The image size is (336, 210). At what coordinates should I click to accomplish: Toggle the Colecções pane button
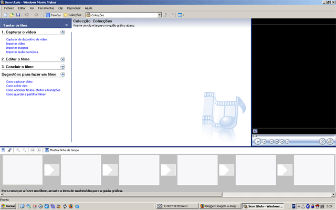click(x=72, y=15)
